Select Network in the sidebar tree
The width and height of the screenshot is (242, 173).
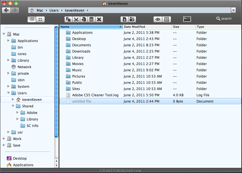pos(21,67)
